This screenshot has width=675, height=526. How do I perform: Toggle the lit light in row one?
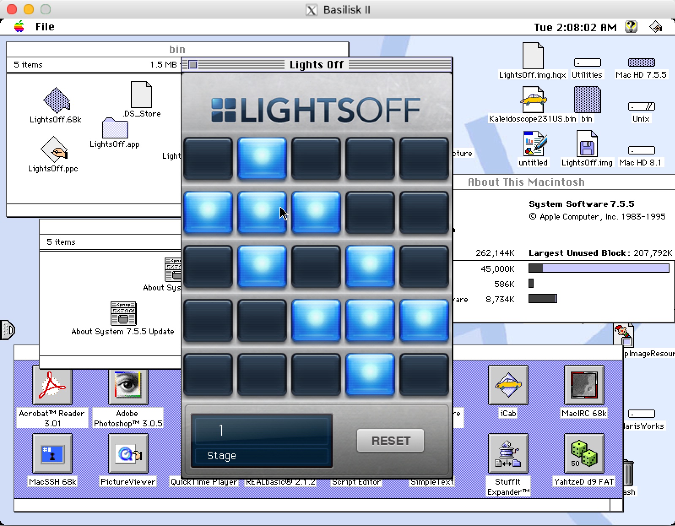click(x=262, y=158)
